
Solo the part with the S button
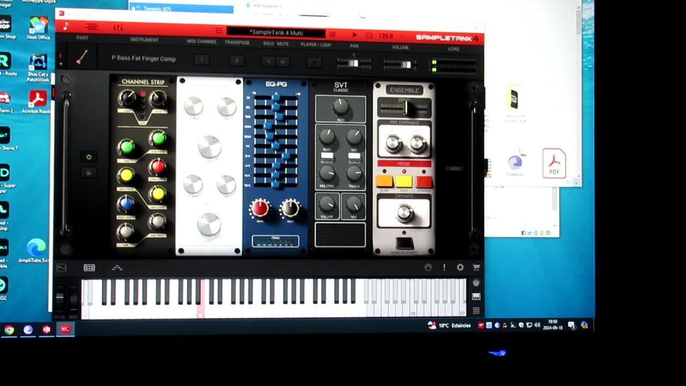[x=269, y=62]
